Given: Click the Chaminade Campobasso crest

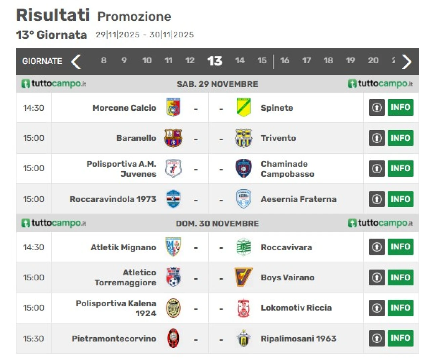Looking at the screenshot, I should coord(244,168).
